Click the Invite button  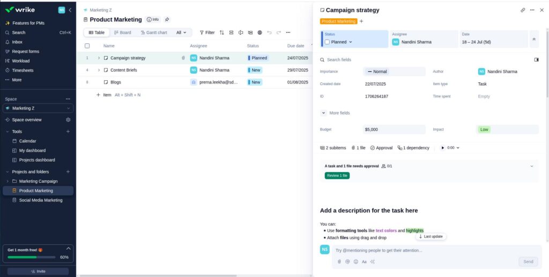pyautogui.click(x=38, y=272)
